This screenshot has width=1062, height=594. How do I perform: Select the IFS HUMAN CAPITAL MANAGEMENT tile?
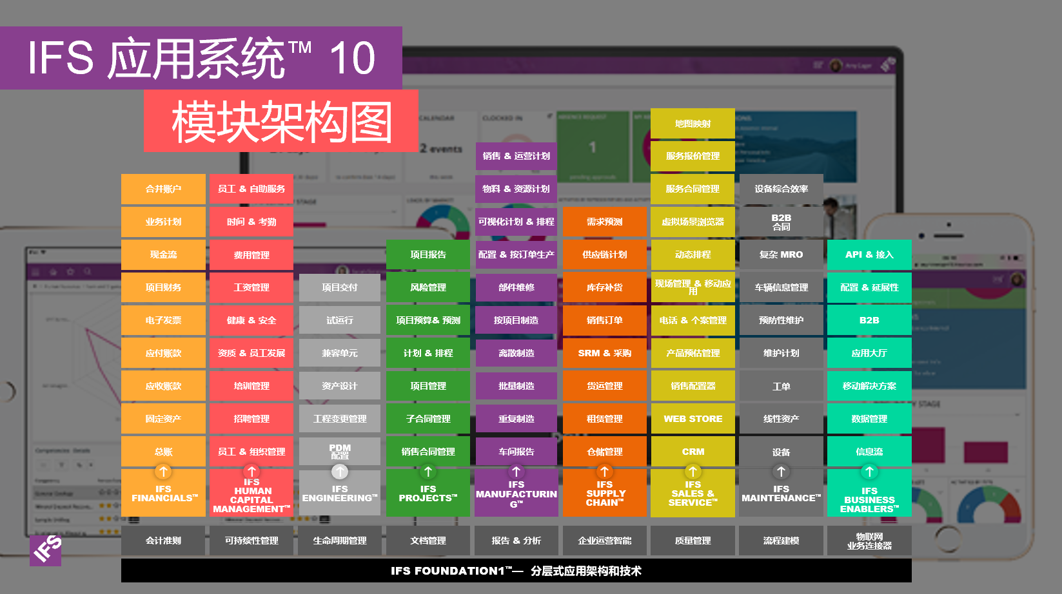pos(251,493)
